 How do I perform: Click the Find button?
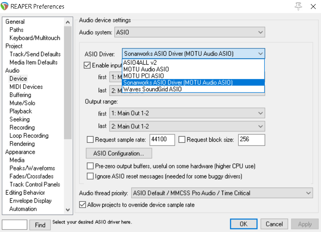point(40,225)
